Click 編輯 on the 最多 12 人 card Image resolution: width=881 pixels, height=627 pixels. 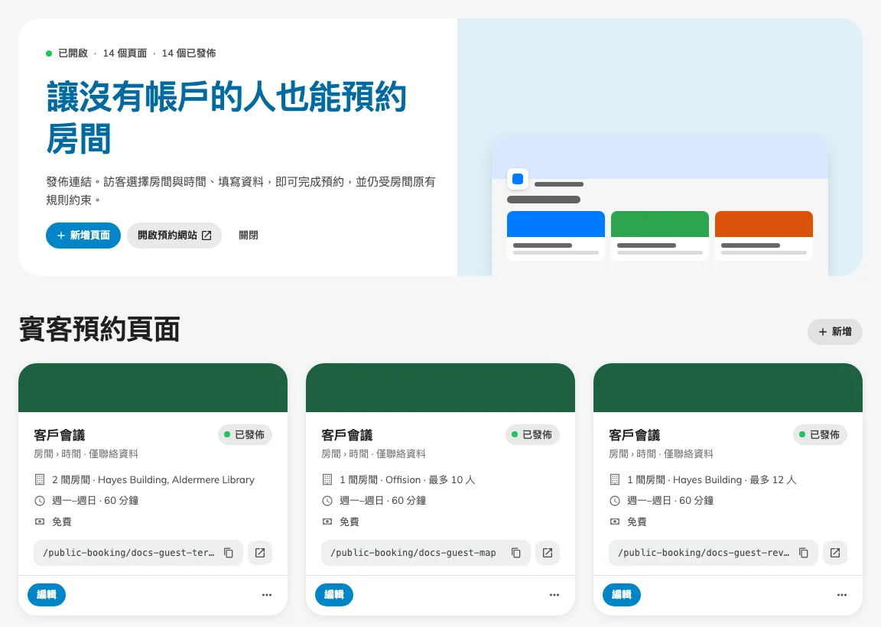[622, 594]
